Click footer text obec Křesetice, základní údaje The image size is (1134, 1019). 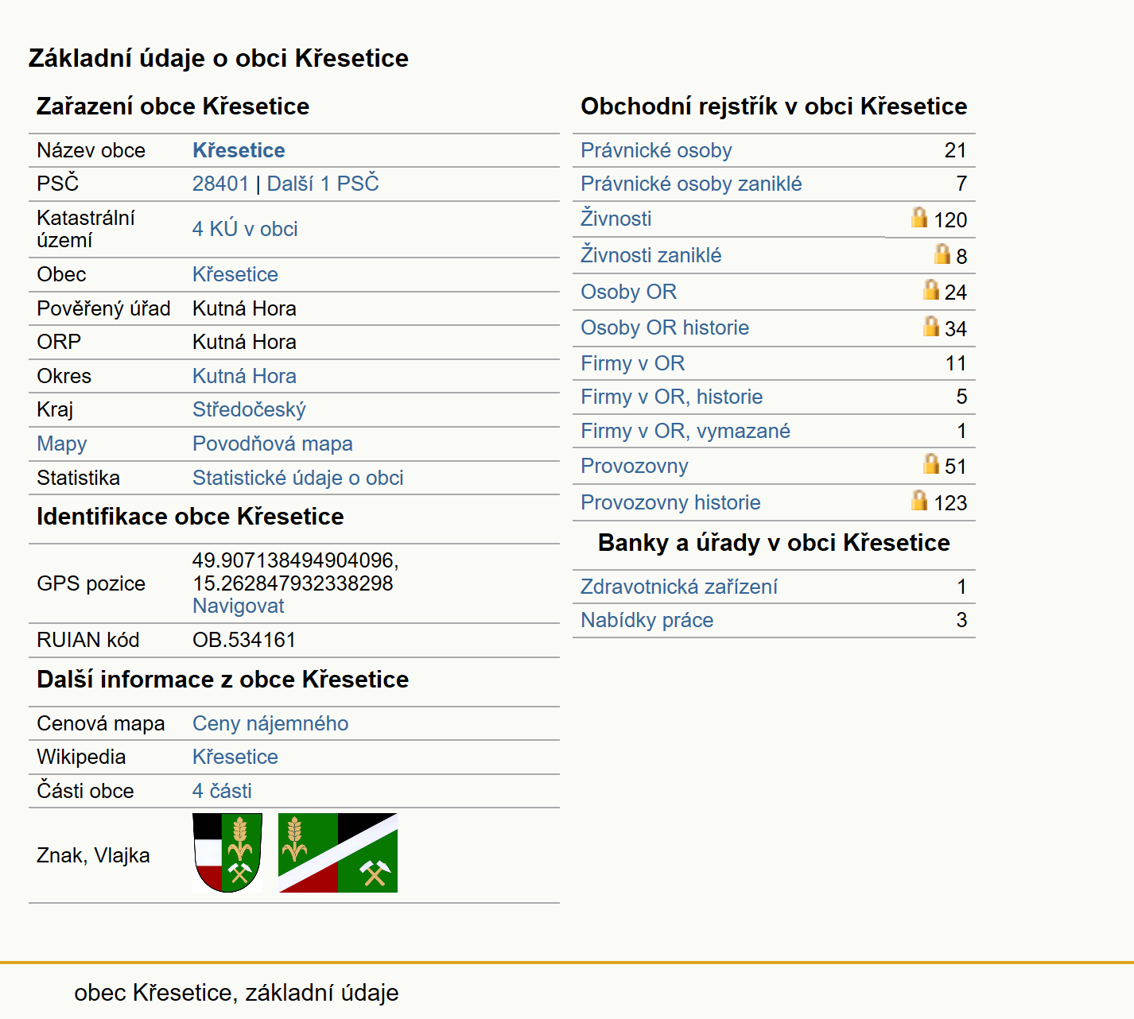(236, 993)
